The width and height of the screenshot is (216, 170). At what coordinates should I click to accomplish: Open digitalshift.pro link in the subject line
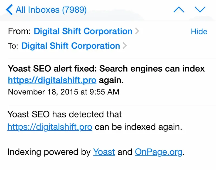pyautogui.click(x=52, y=80)
